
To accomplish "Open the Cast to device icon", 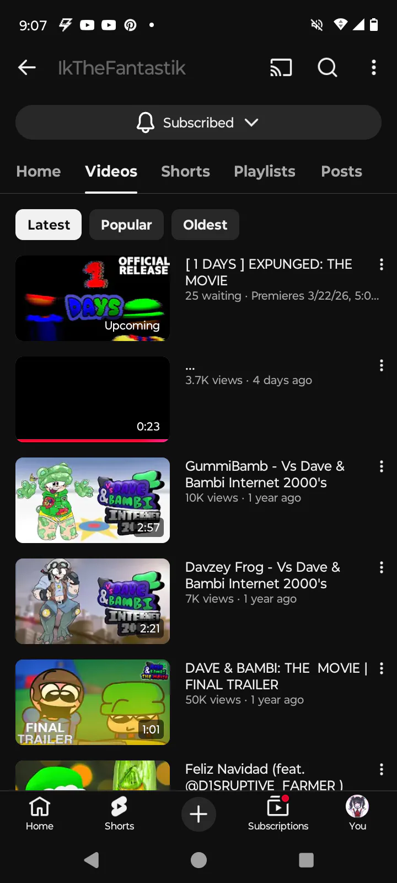I will pos(281,68).
